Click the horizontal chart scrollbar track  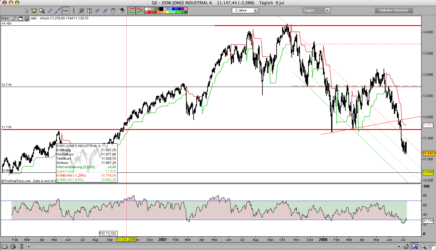(215, 246)
